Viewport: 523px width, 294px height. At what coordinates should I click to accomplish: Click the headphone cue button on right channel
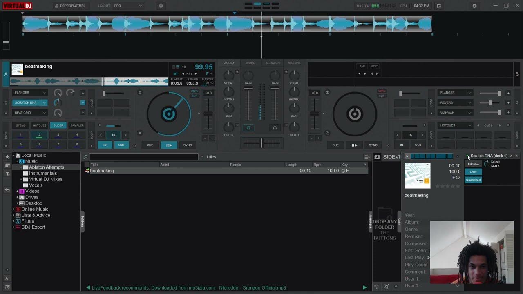(275, 128)
